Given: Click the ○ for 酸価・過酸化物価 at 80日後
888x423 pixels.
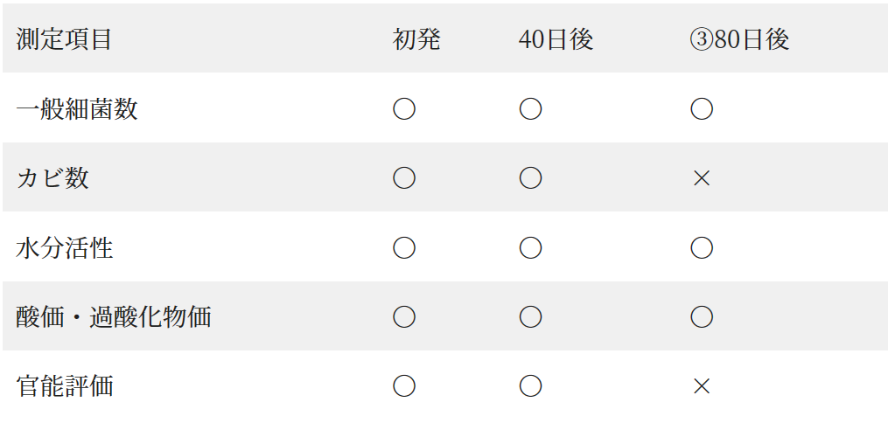Looking at the screenshot, I should click(x=701, y=316).
